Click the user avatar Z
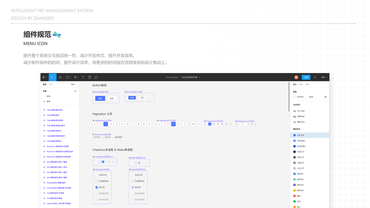370x208 pixels. pyautogui.click(x=296, y=77)
